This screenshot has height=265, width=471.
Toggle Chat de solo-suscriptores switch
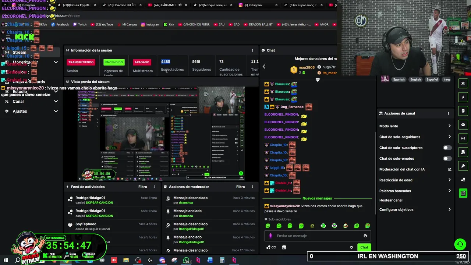coord(447,148)
